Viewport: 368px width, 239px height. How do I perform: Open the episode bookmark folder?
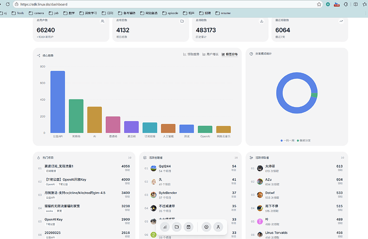click(x=170, y=13)
